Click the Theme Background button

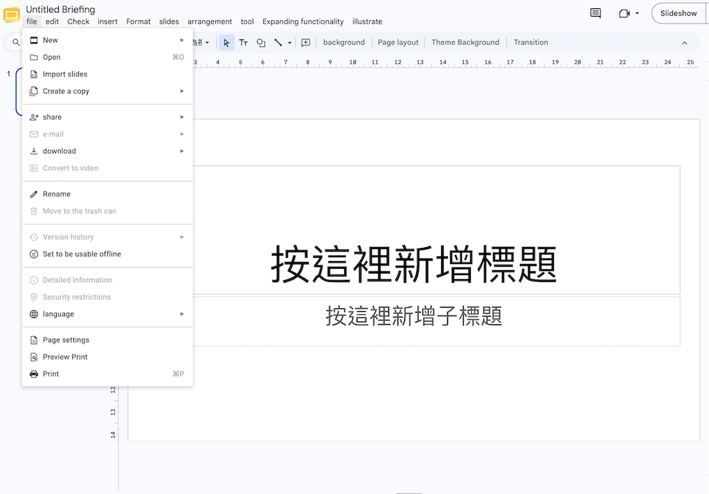coord(465,42)
